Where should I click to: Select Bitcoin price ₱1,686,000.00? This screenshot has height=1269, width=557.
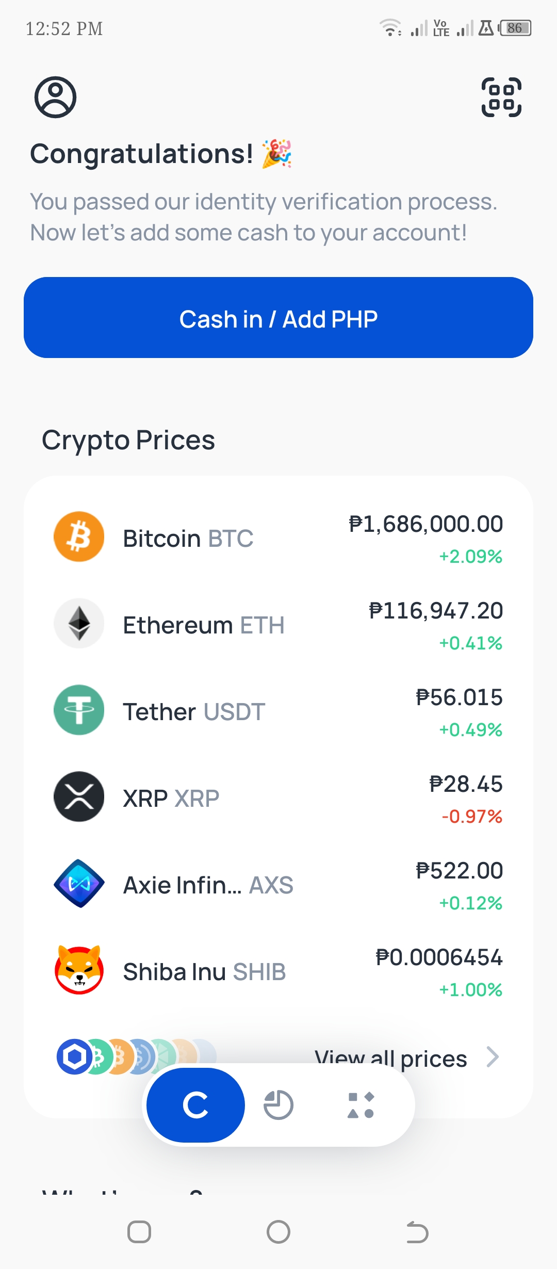[x=426, y=524]
